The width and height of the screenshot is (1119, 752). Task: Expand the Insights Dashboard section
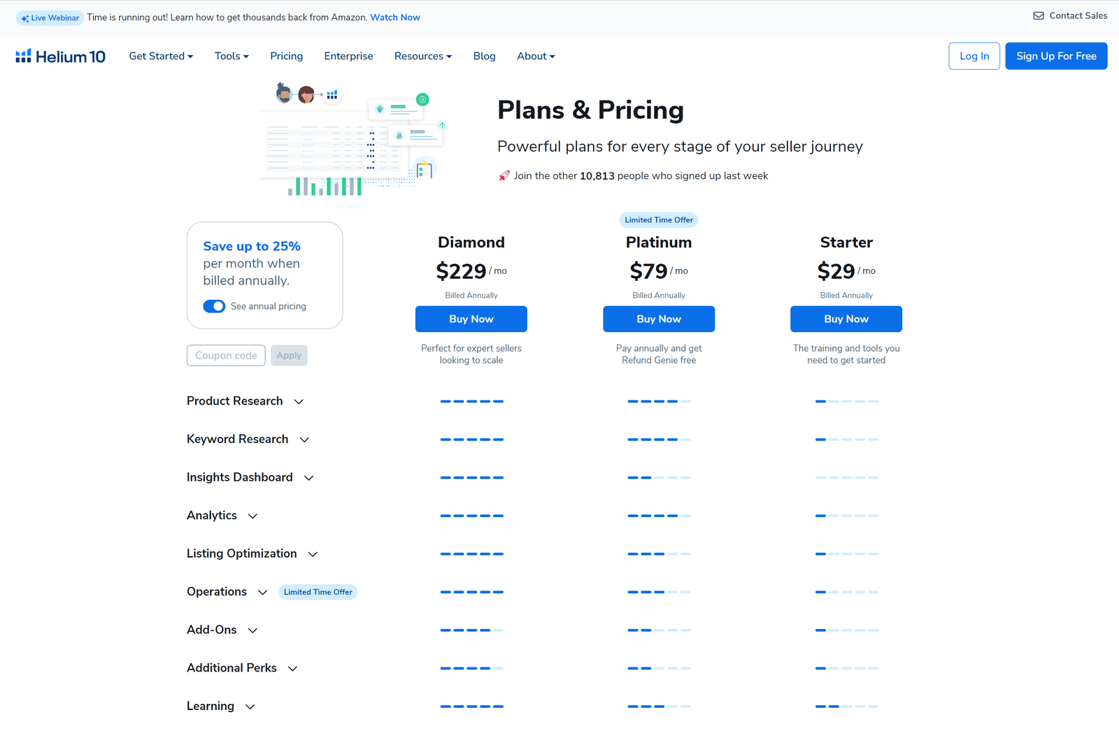coord(250,477)
